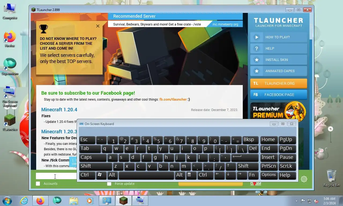The image size is (343, 206).
Task: Switch to TLauncher taskbar button
Action: point(124,201)
